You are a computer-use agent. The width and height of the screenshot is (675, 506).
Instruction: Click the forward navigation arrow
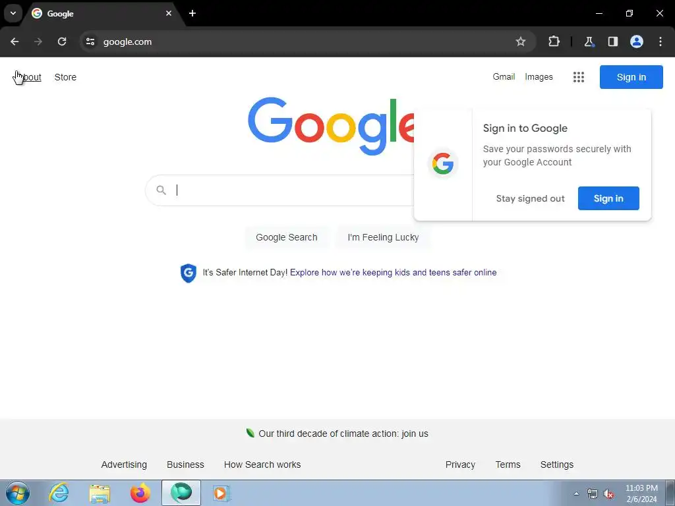(38, 42)
